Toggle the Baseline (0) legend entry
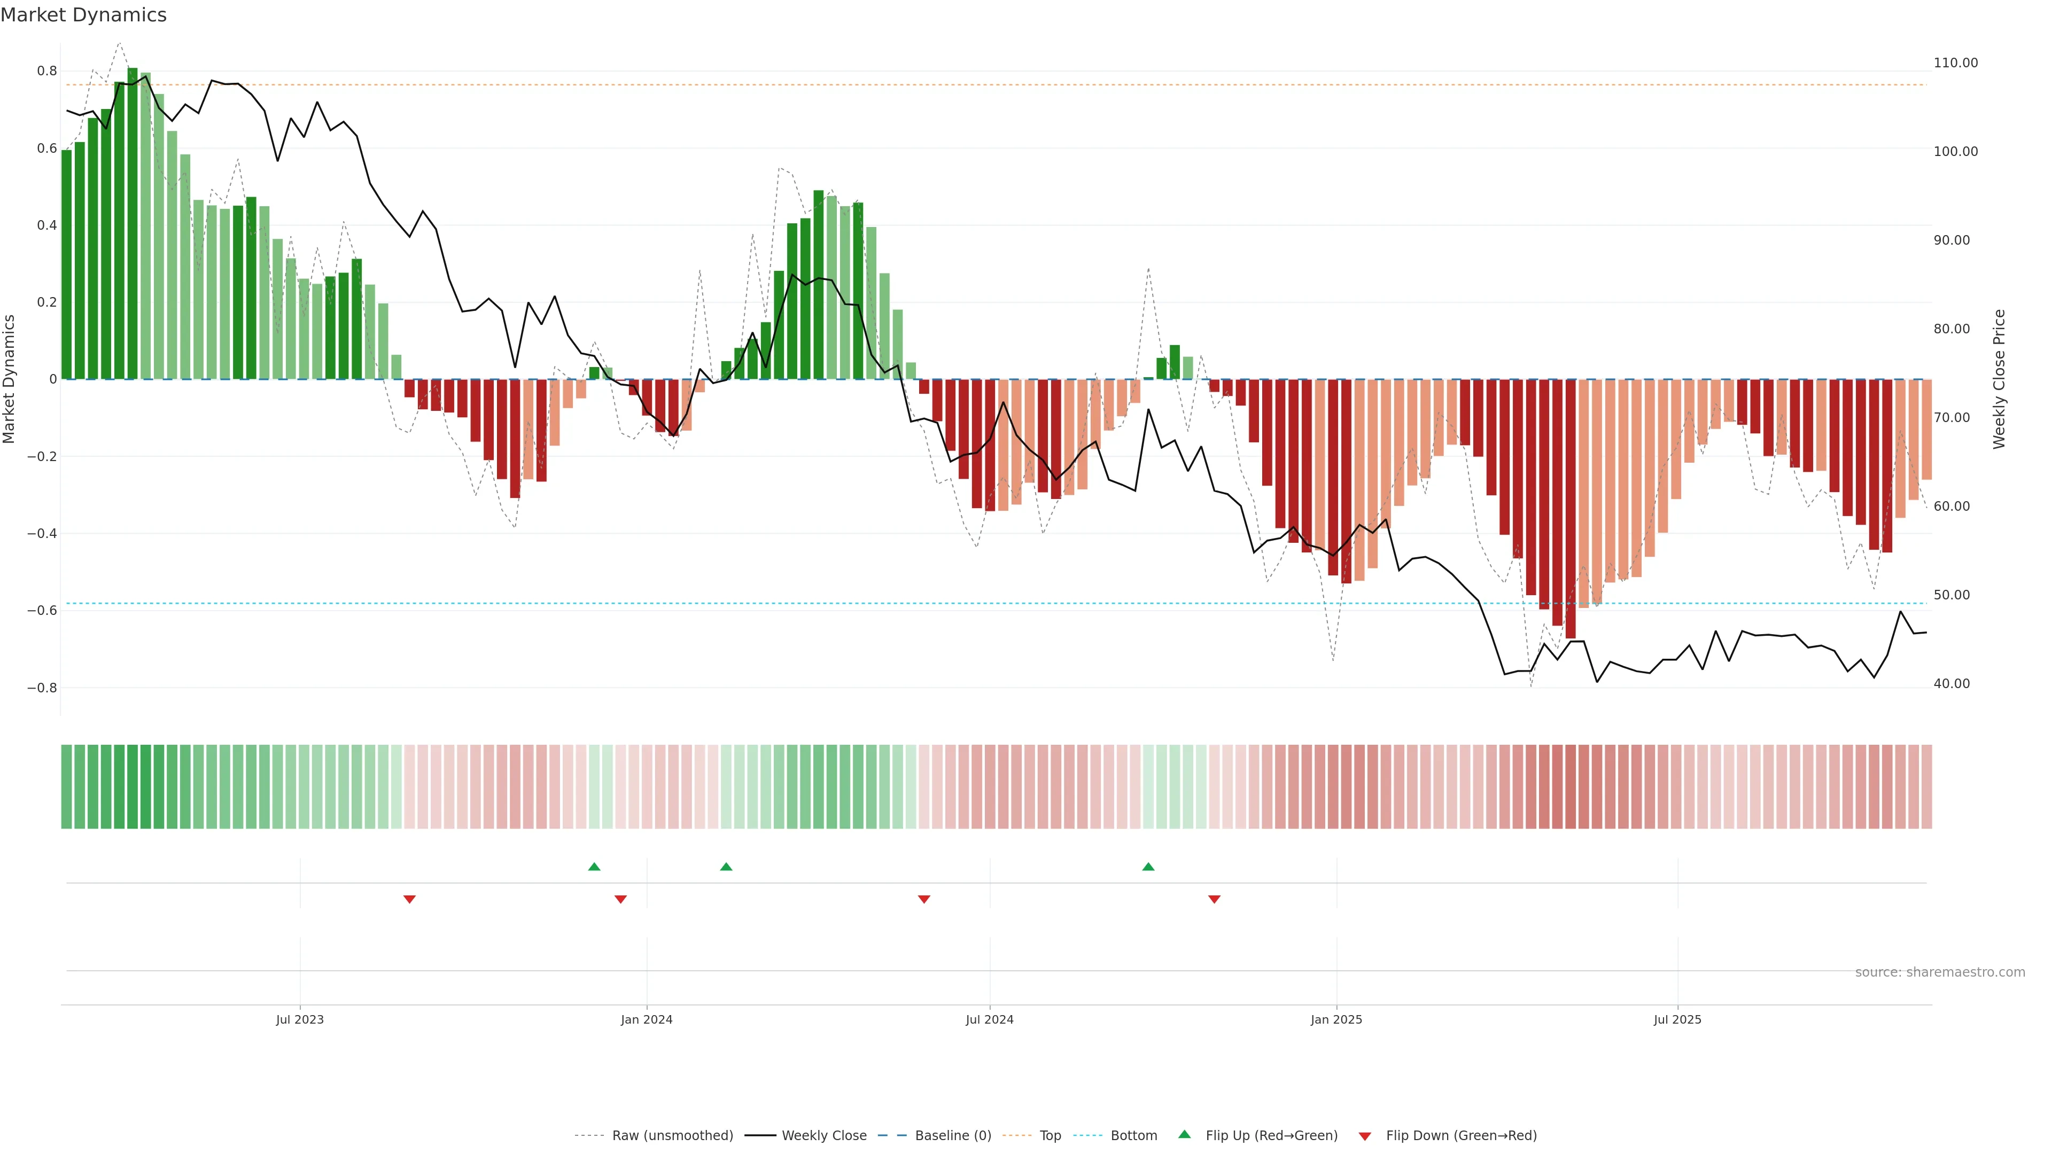Viewport: 2052px width, 1154px height. point(953,1136)
